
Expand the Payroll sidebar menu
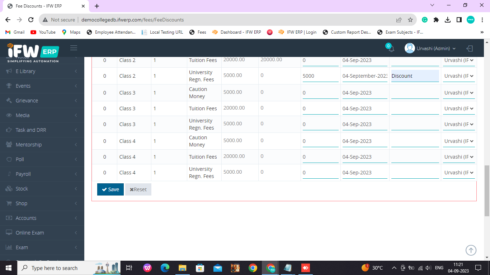click(x=42, y=174)
